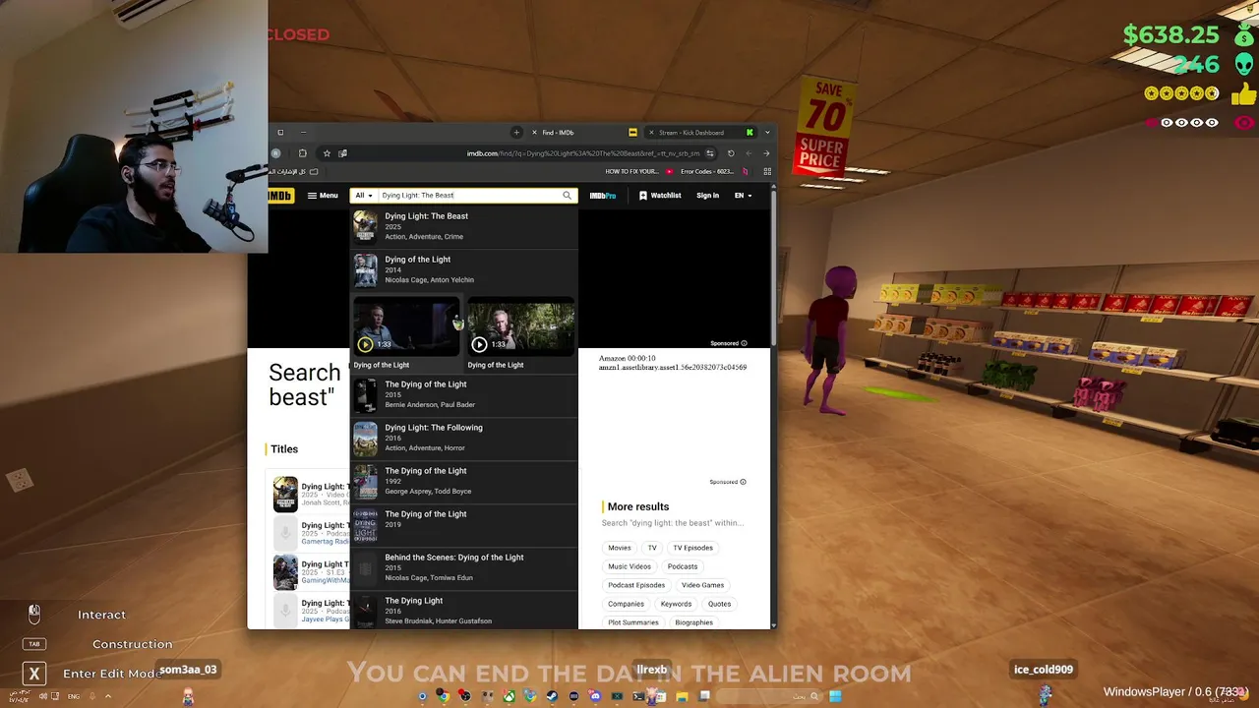1259x708 pixels.
Task: Open IMDbPro link
Action: coord(603,196)
